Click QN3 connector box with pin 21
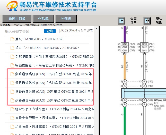Image resolution: width=166 pixels, height=135 pixels. click(x=125, y=44)
